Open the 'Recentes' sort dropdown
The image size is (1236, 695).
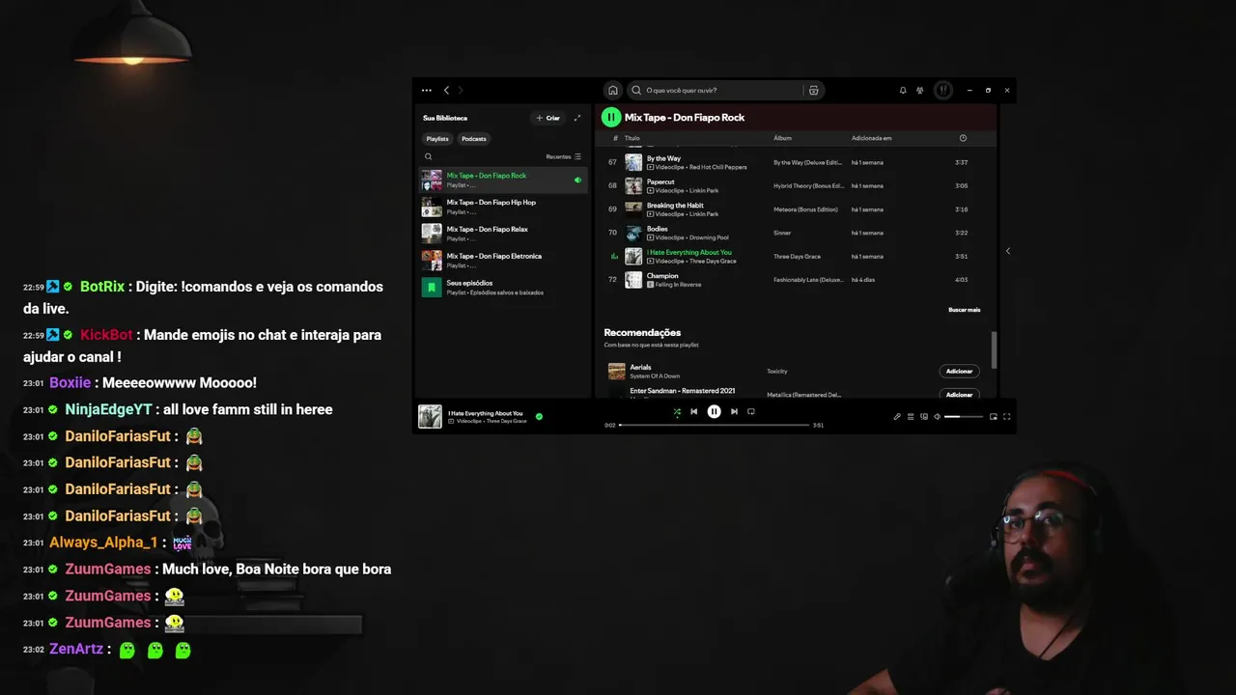tap(564, 156)
